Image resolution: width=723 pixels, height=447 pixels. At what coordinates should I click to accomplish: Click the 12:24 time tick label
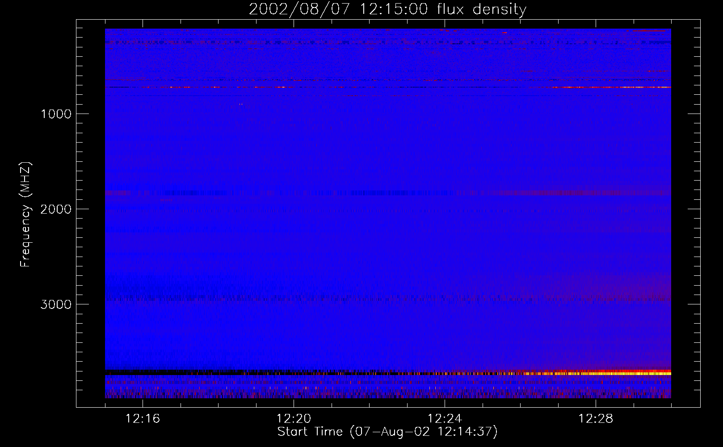pos(445,419)
